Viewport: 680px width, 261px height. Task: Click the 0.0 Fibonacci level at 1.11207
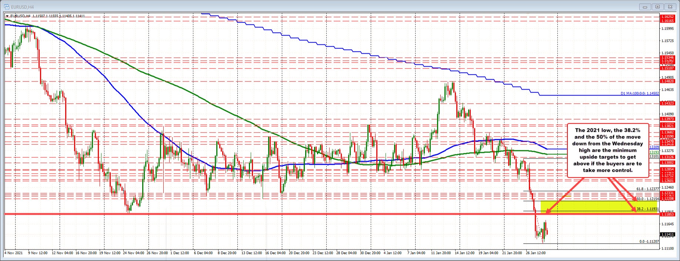click(x=649, y=241)
